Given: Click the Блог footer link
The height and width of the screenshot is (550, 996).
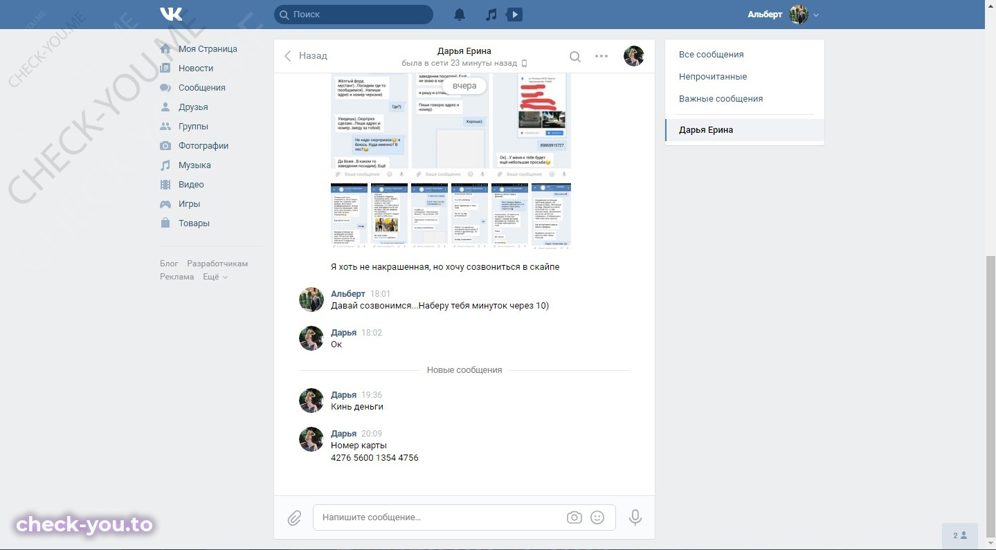Looking at the screenshot, I should [x=169, y=264].
